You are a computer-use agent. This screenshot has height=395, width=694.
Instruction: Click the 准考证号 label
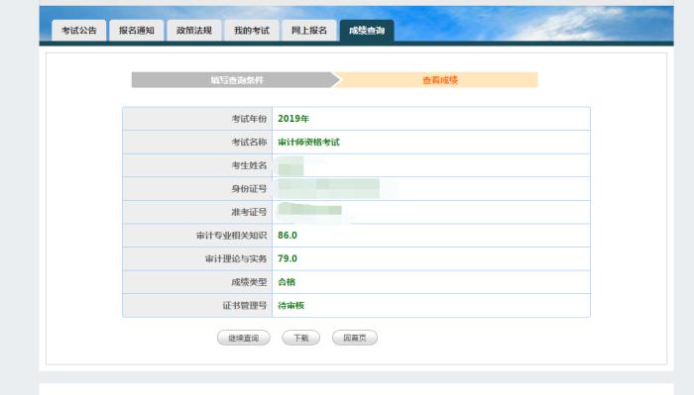pyautogui.click(x=249, y=213)
